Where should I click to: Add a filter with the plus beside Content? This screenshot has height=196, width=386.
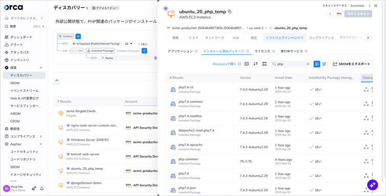pos(78,36)
